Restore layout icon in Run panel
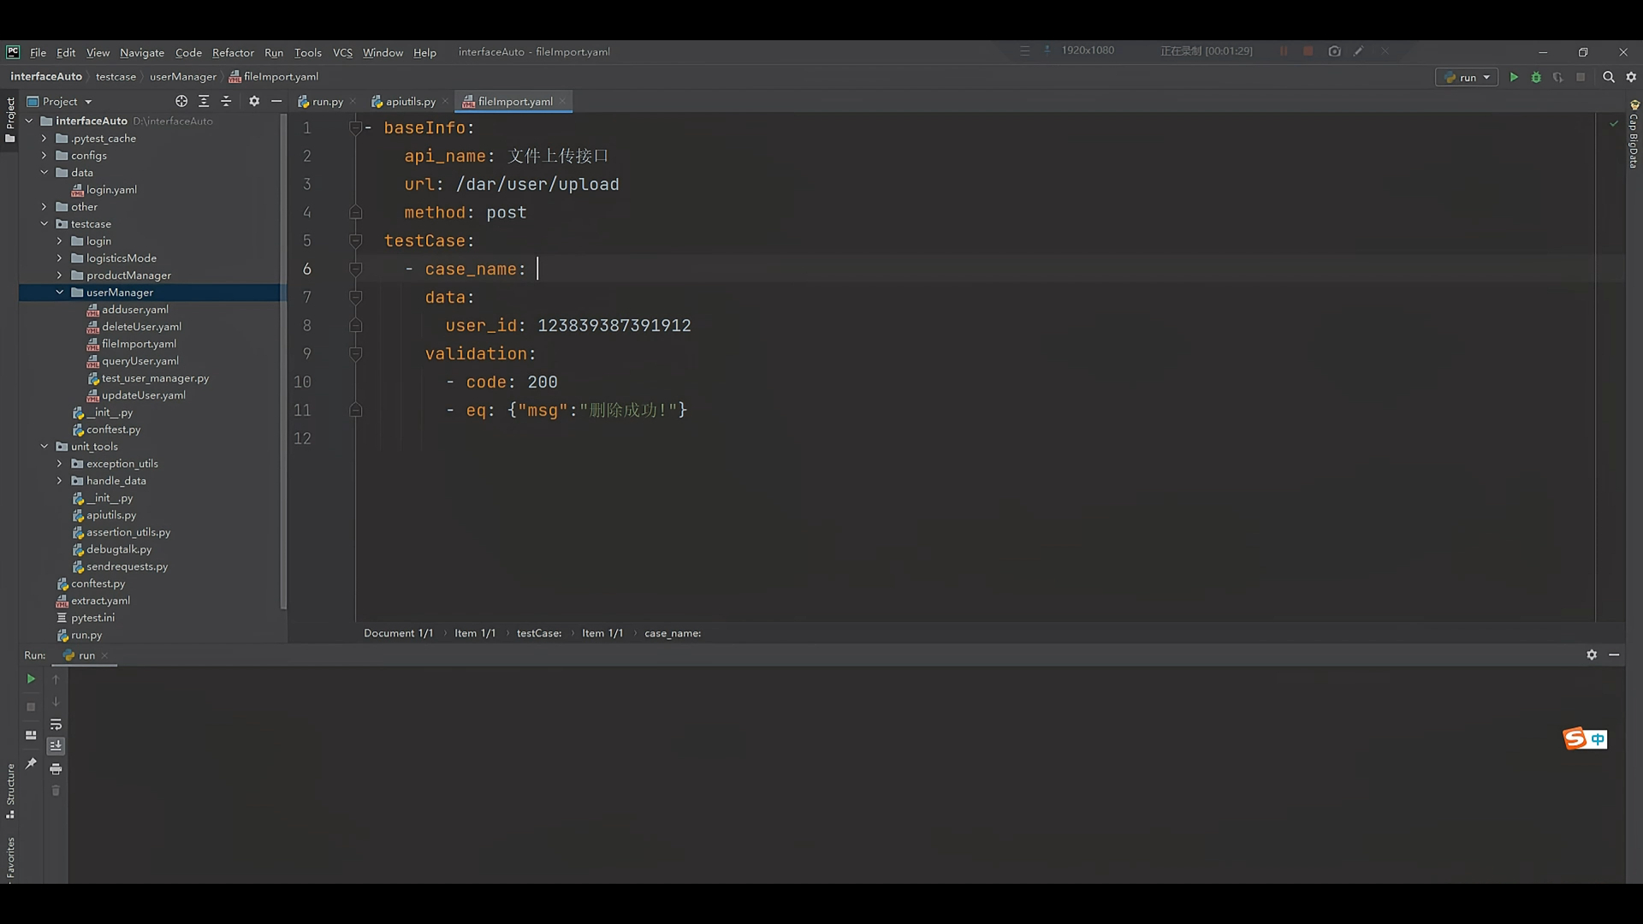This screenshot has height=924, width=1643. pyautogui.click(x=31, y=735)
